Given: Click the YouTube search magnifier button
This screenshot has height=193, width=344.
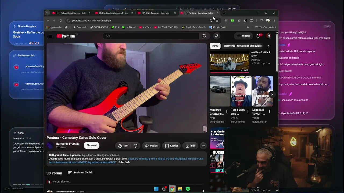Looking at the screenshot, I should tap(205, 36).
